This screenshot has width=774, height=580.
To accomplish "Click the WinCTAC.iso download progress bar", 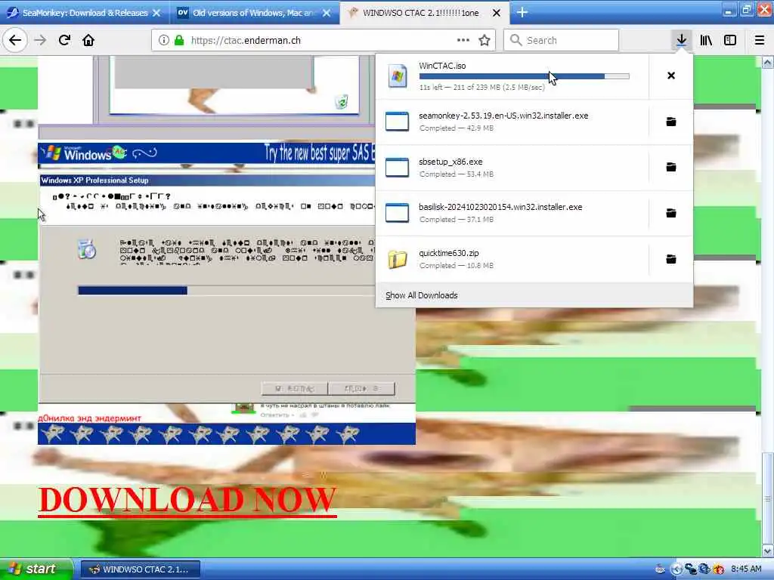I will [525, 76].
